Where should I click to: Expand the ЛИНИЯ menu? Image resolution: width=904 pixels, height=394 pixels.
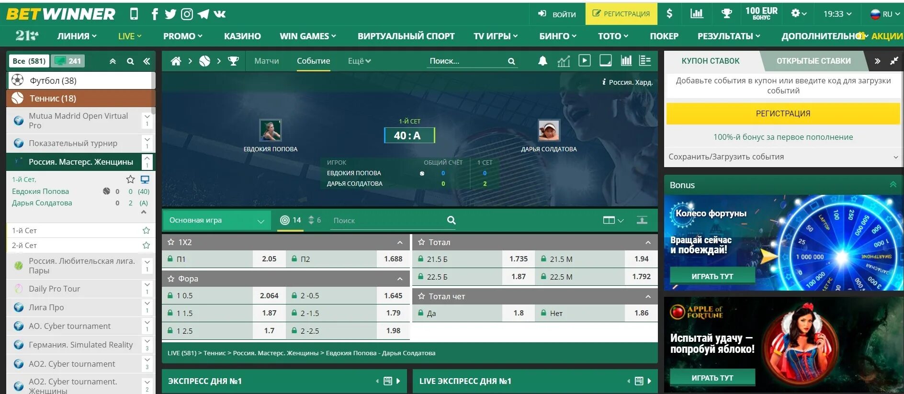click(x=77, y=36)
